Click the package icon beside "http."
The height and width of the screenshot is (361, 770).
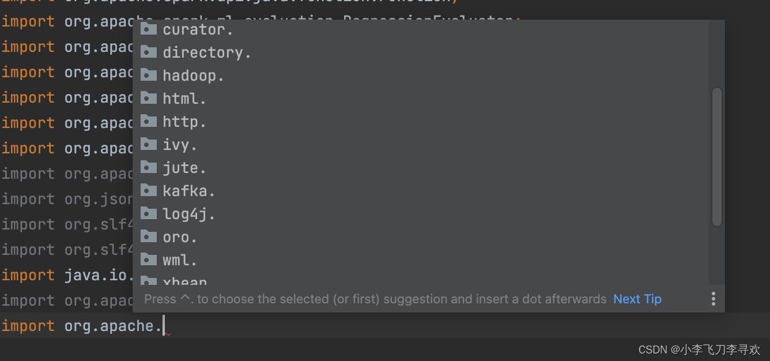pos(149,121)
